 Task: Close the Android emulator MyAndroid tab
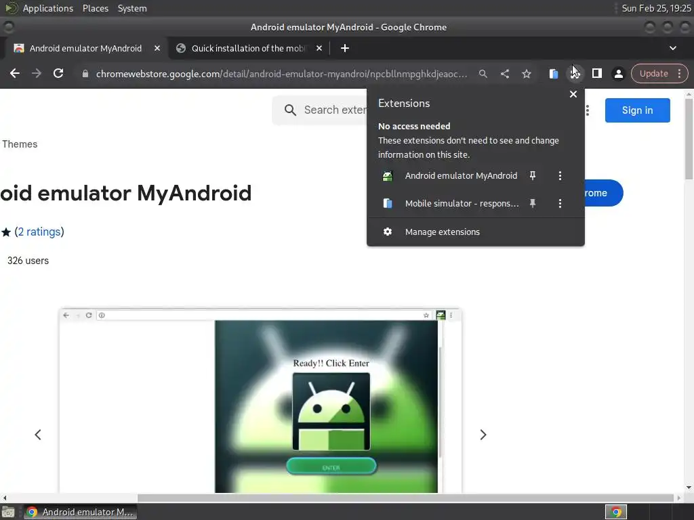point(157,48)
